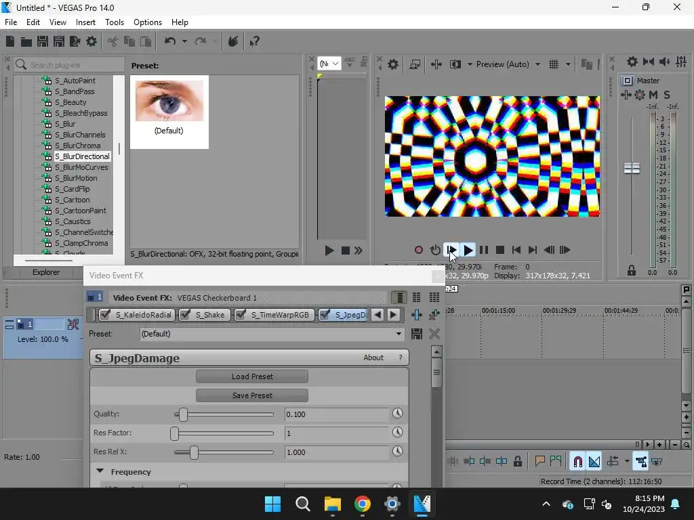Viewport: 694px width, 520px height.
Task: Toggle preview on external monitor icon
Action: point(415,64)
